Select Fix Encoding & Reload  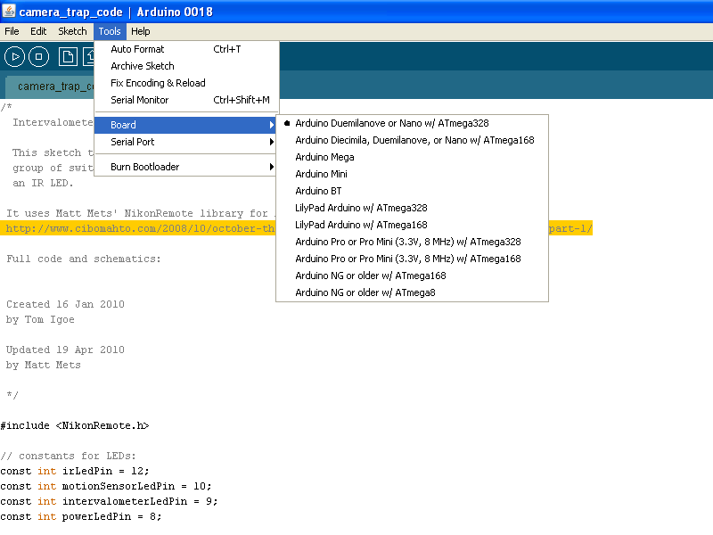tap(186, 83)
